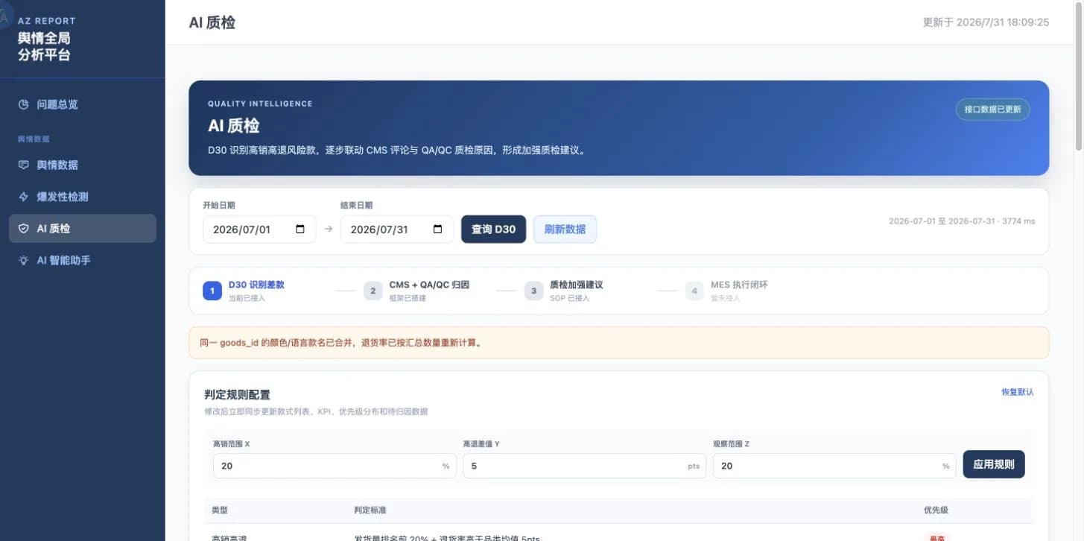The width and height of the screenshot is (1084, 541).
Task: Click the 爆发性检测 lightning icon
Action: [23, 197]
